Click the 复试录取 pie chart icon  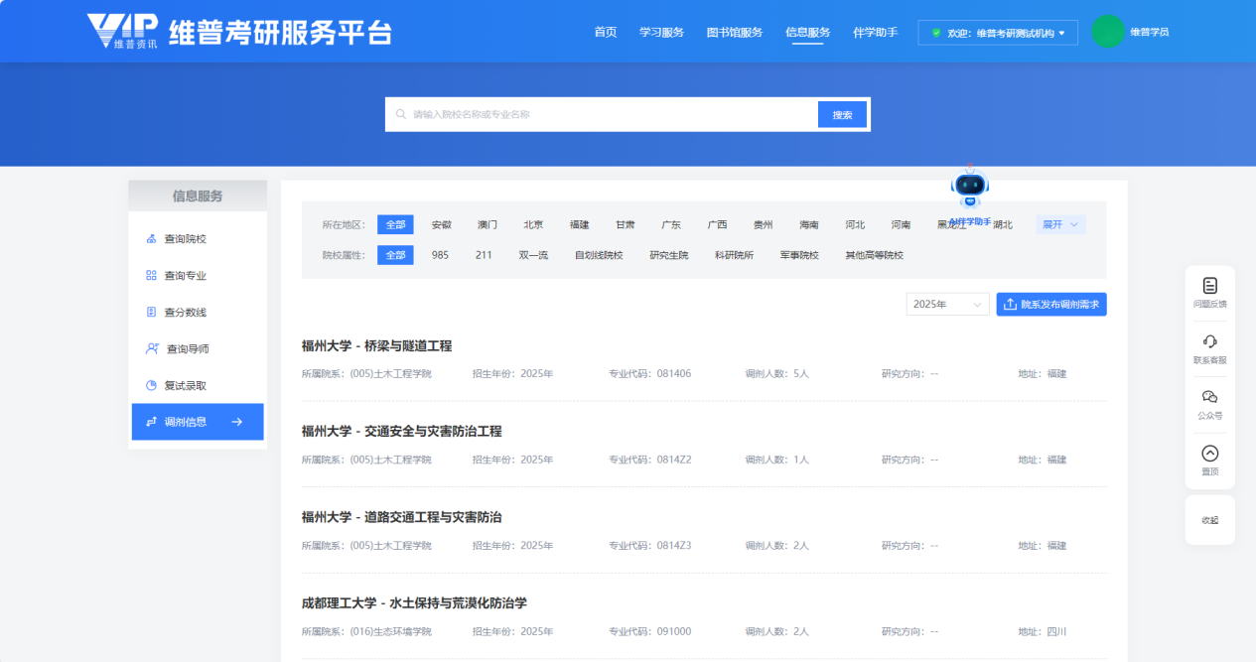click(x=151, y=386)
